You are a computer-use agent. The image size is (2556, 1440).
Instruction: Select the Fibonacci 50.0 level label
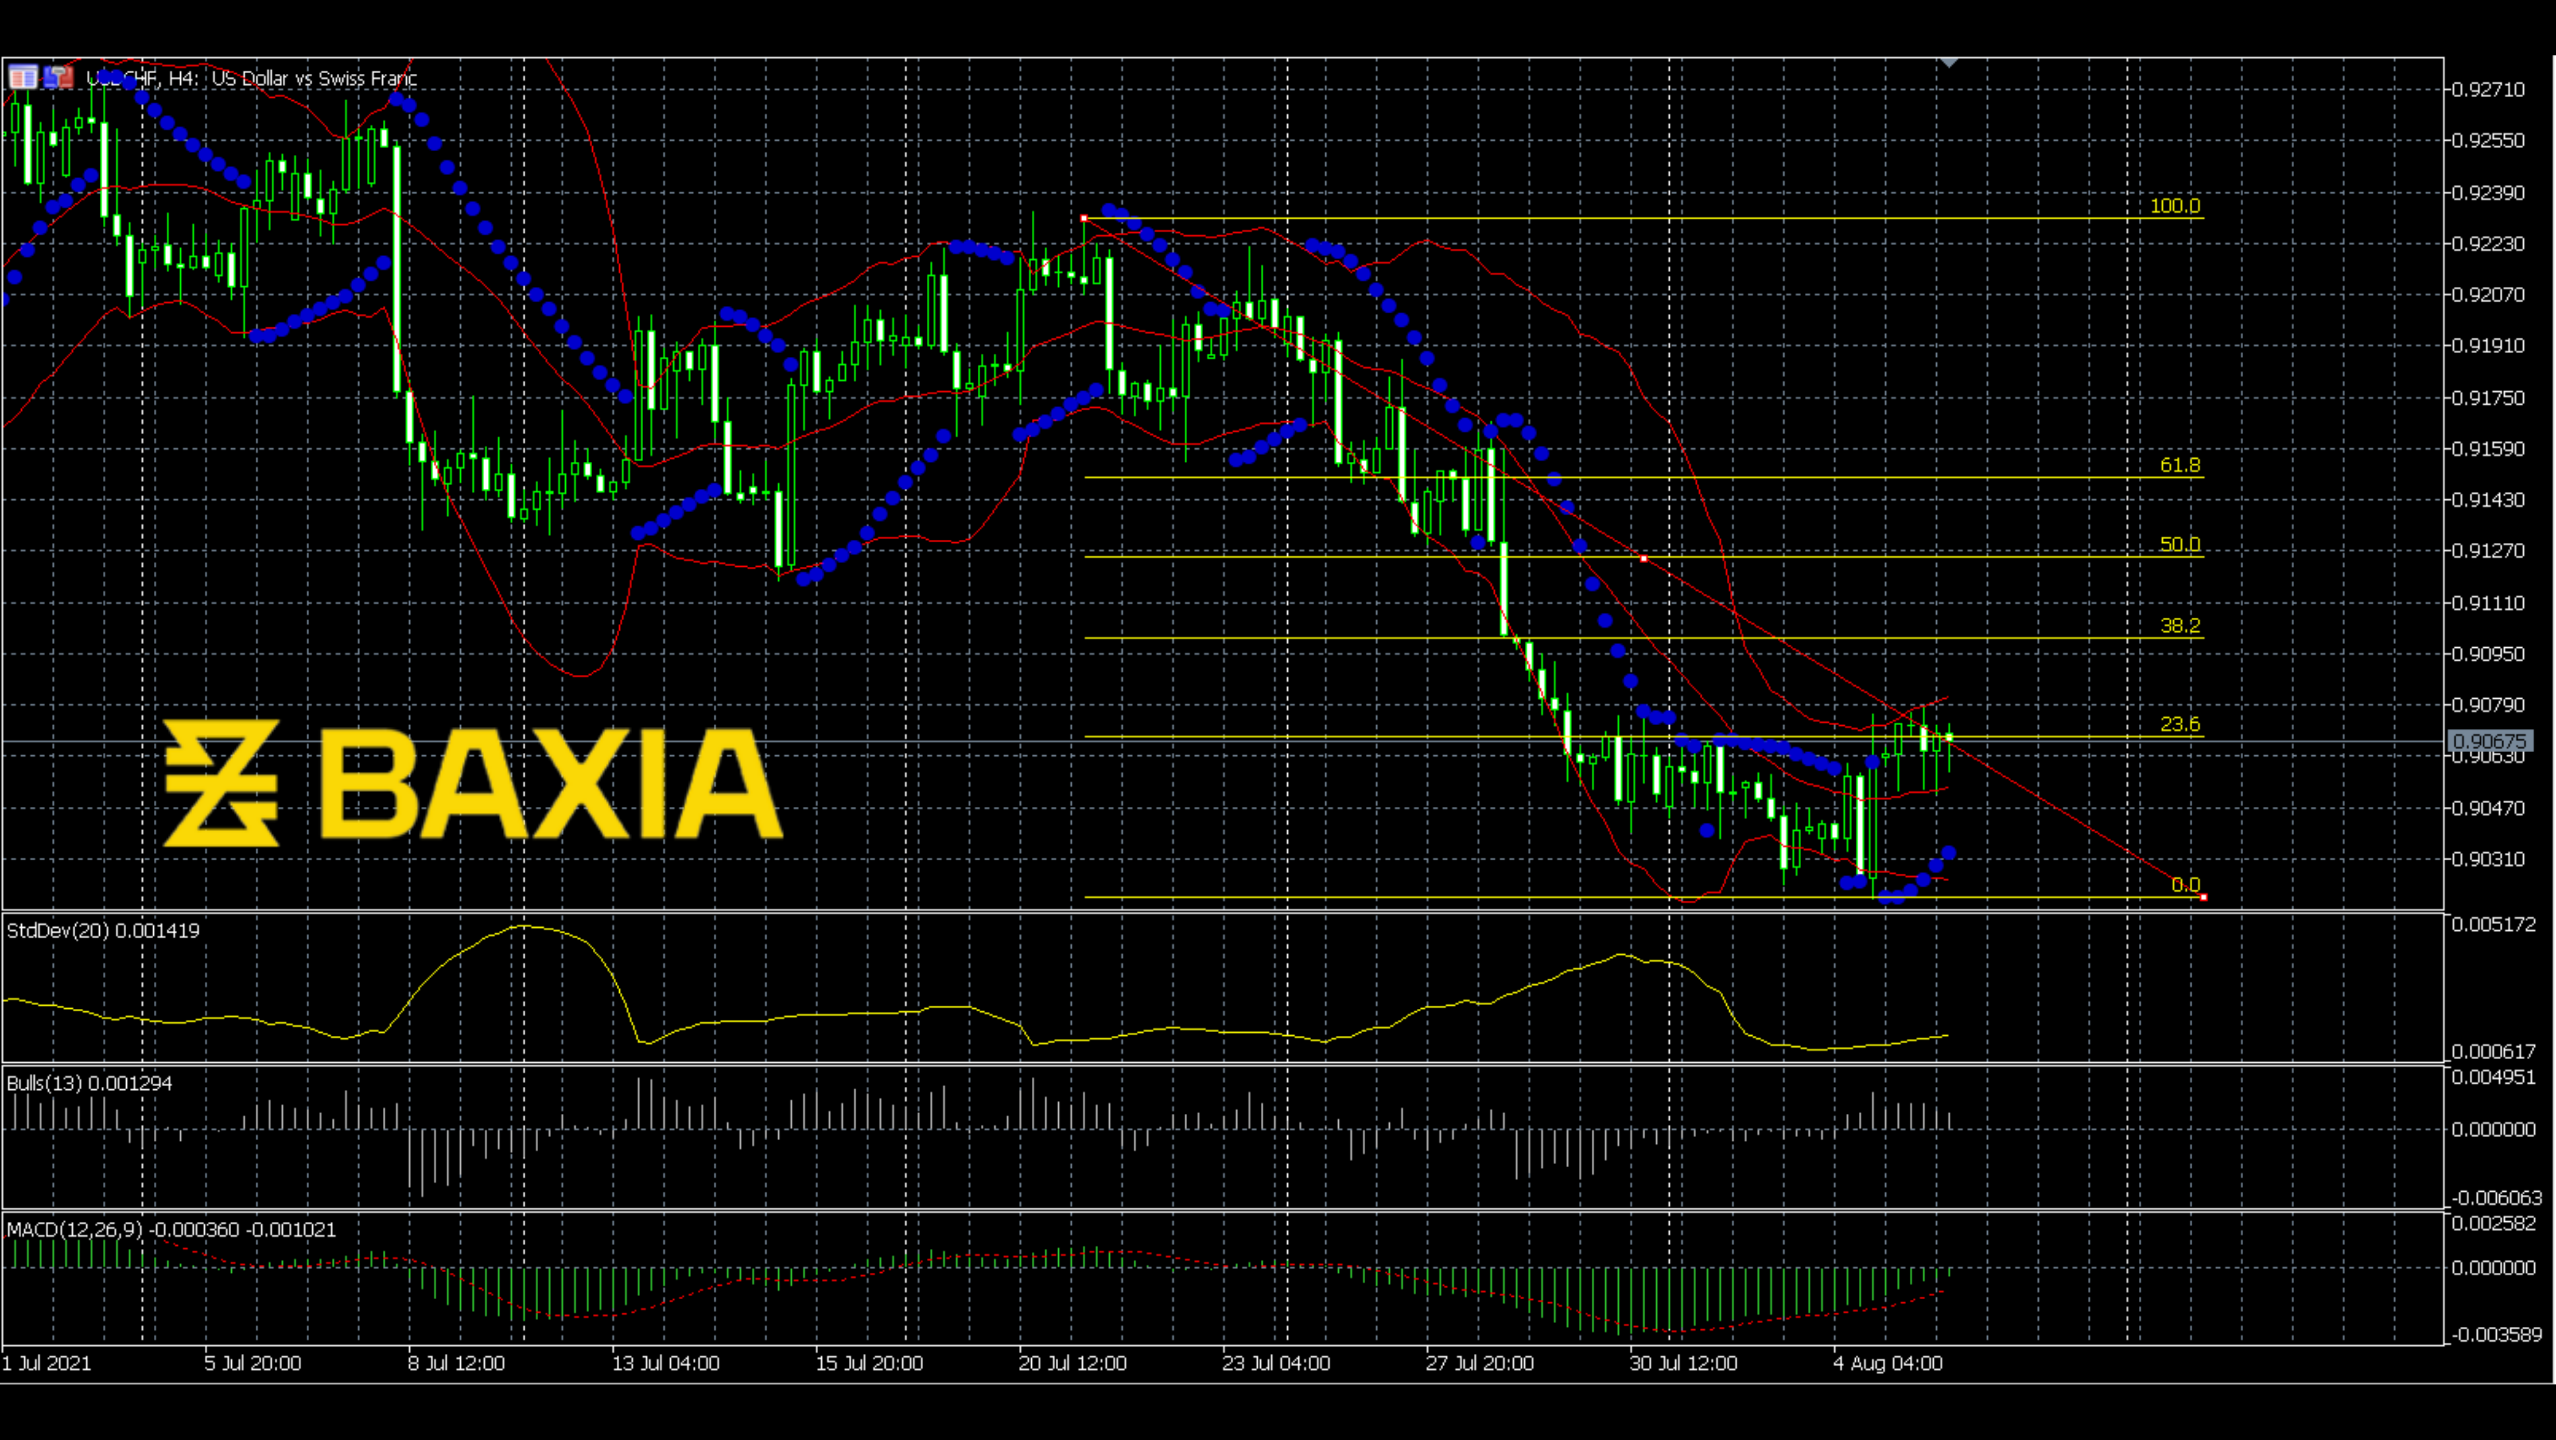2179,544
